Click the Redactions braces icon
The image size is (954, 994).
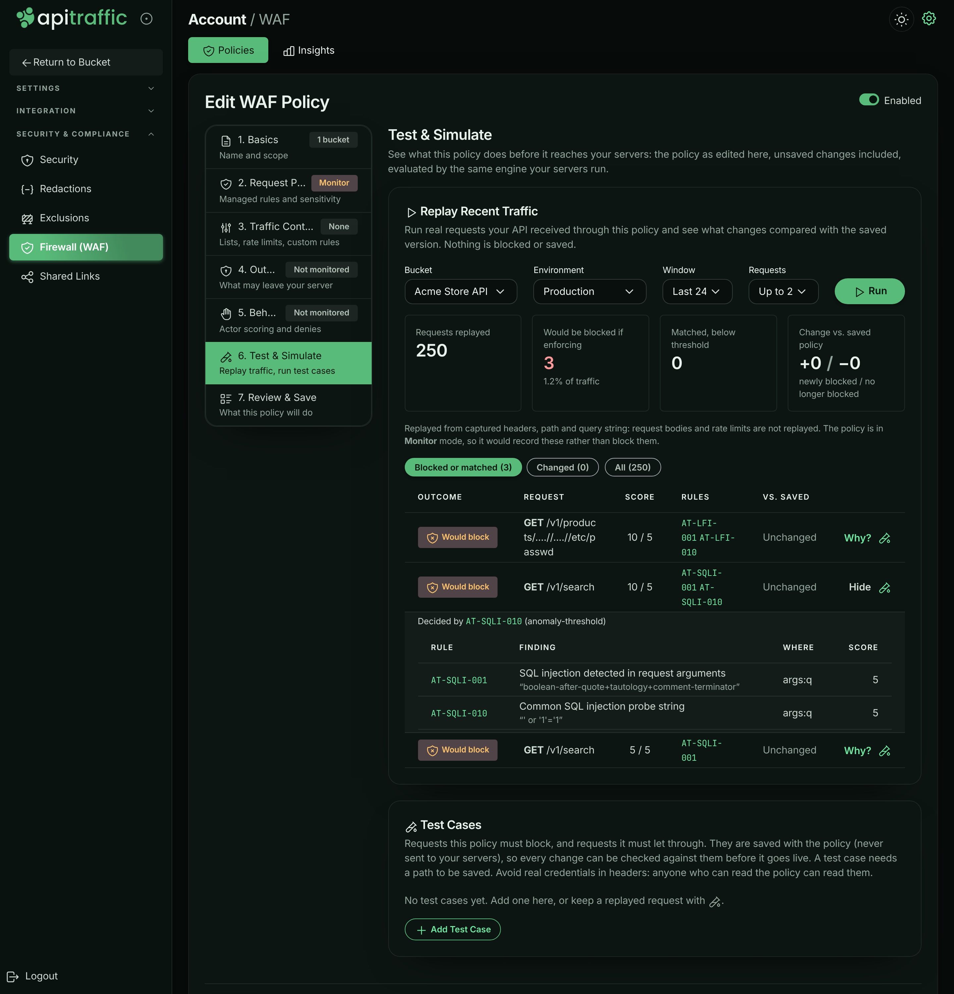[x=27, y=189]
